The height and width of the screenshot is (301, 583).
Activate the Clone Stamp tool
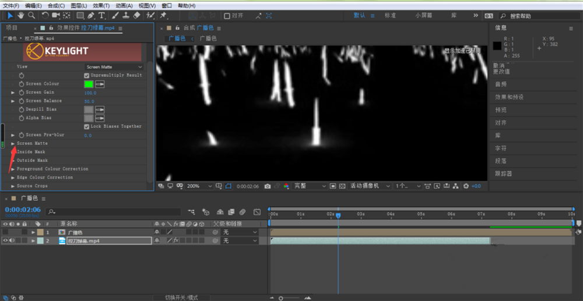tap(126, 15)
